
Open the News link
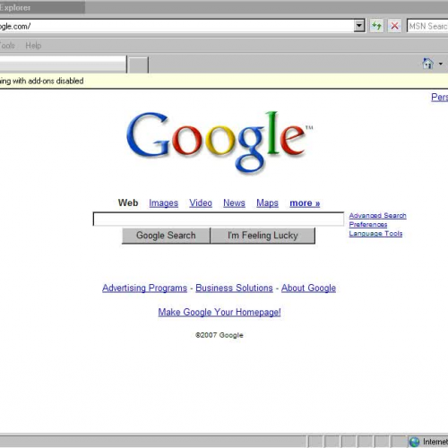pyautogui.click(x=234, y=203)
